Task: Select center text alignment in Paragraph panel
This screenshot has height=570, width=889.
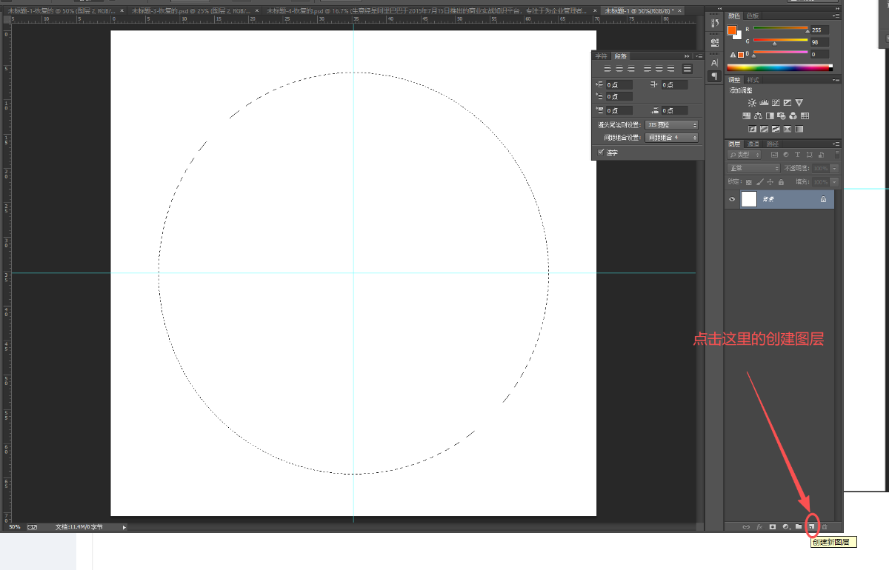Action: coord(618,69)
